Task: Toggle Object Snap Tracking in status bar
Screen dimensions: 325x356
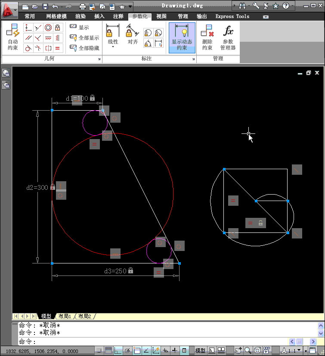Action: point(146,350)
